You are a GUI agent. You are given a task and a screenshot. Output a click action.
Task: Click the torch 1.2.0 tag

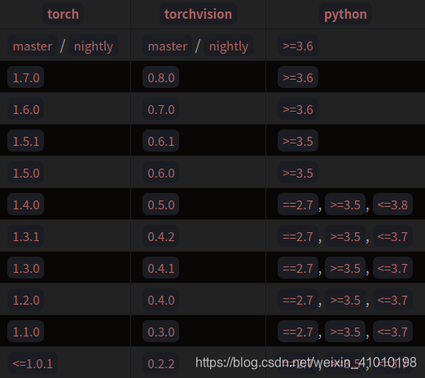(x=26, y=300)
